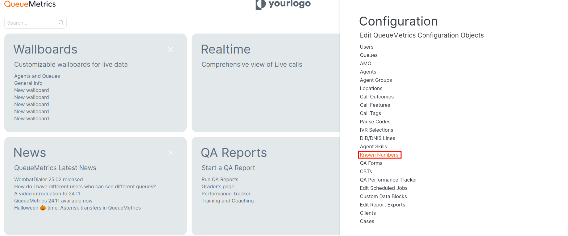
Task: Close the Wallboards card
Action: click(x=171, y=50)
